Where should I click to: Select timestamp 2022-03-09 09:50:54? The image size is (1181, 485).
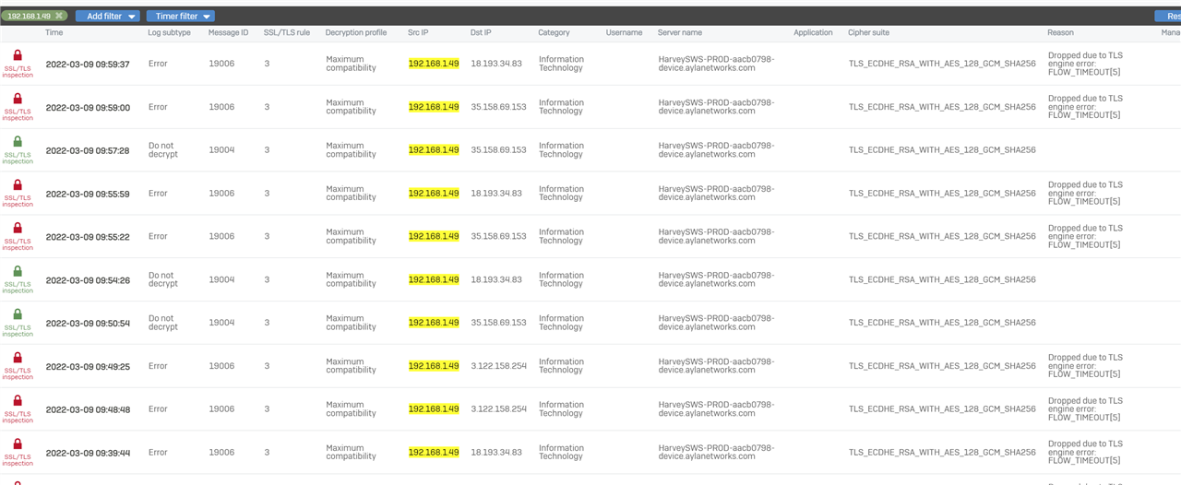coord(88,323)
